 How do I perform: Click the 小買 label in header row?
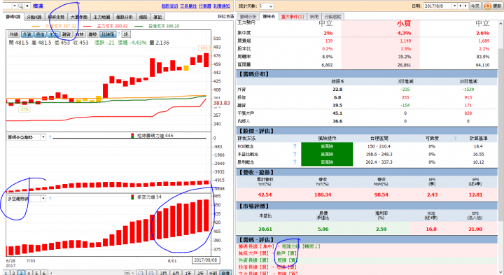tap(404, 24)
